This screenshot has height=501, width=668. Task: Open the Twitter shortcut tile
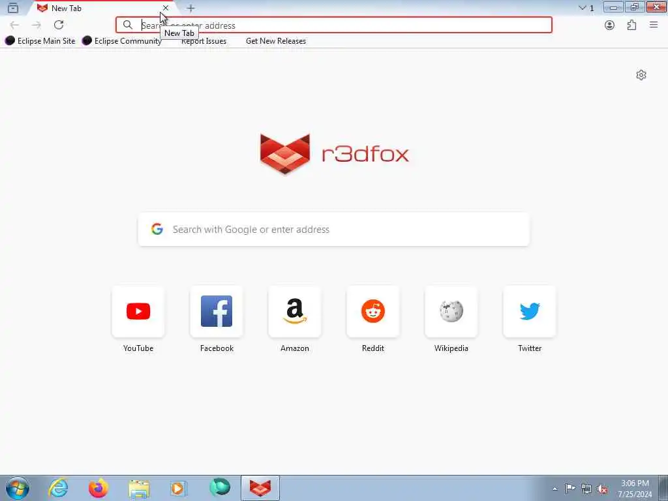point(530,311)
